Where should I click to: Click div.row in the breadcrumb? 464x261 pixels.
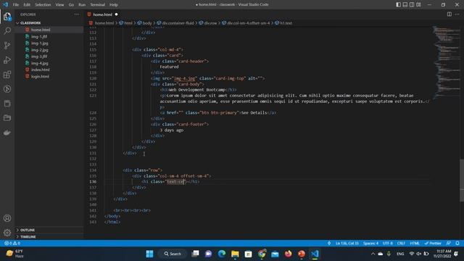(x=210, y=22)
